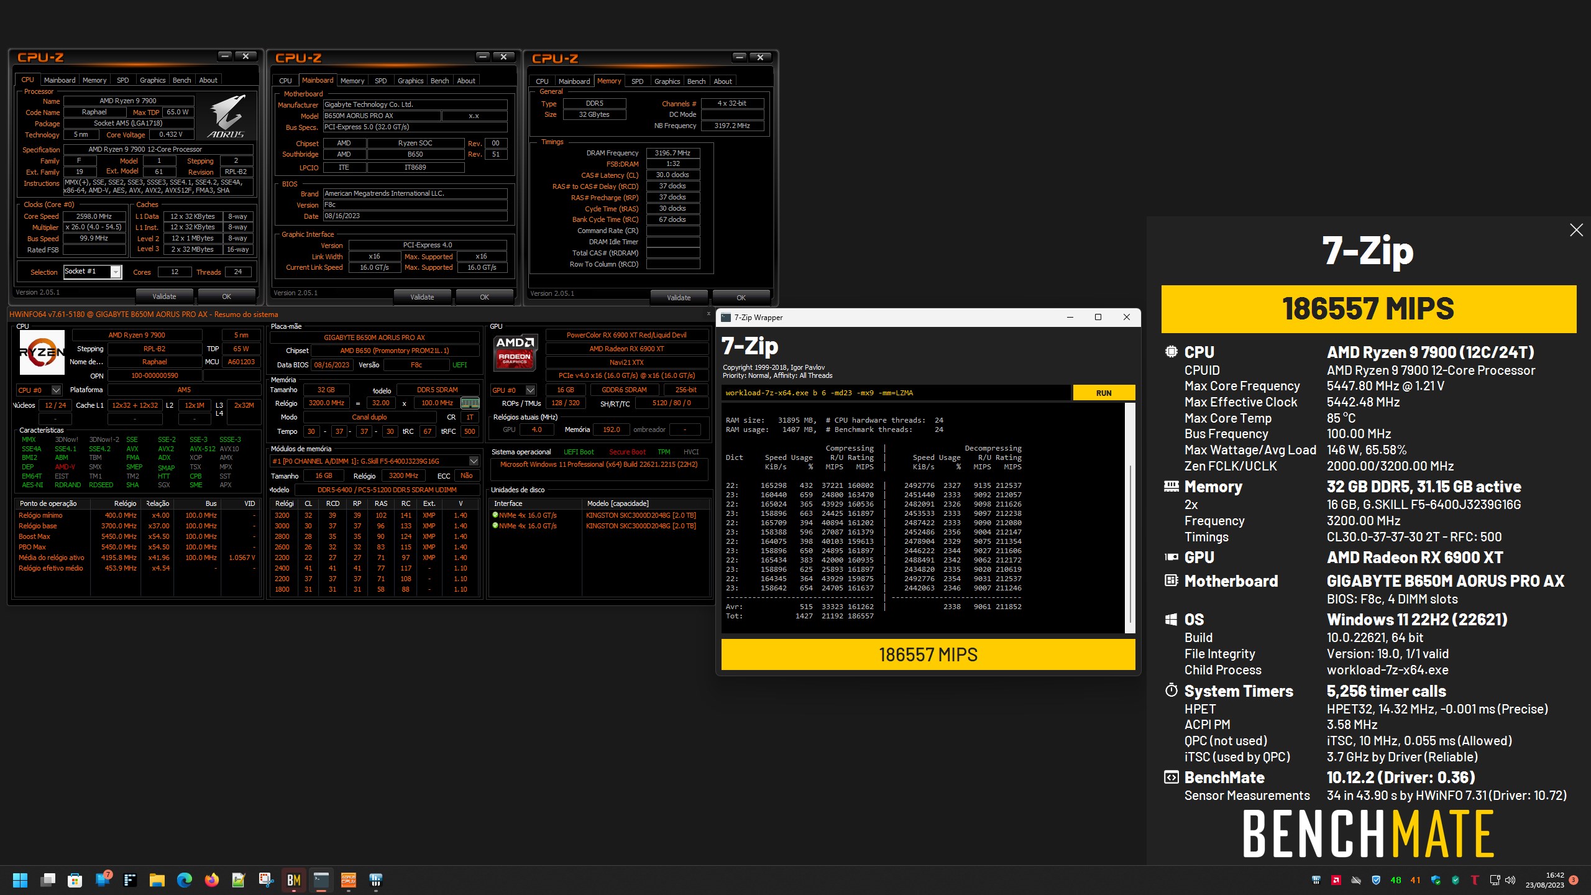The image size is (1591, 895).
Task: Open the Socket #1 selection dropdown in CPU-Z
Action: click(x=116, y=272)
